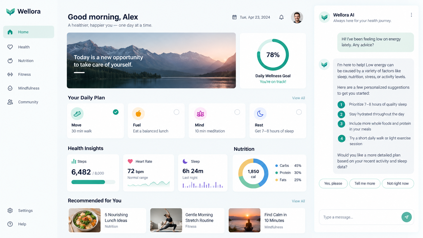The width and height of the screenshot is (423, 238).
Task: Click the Sleep moon icon in Health Insights
Action: 185,161
